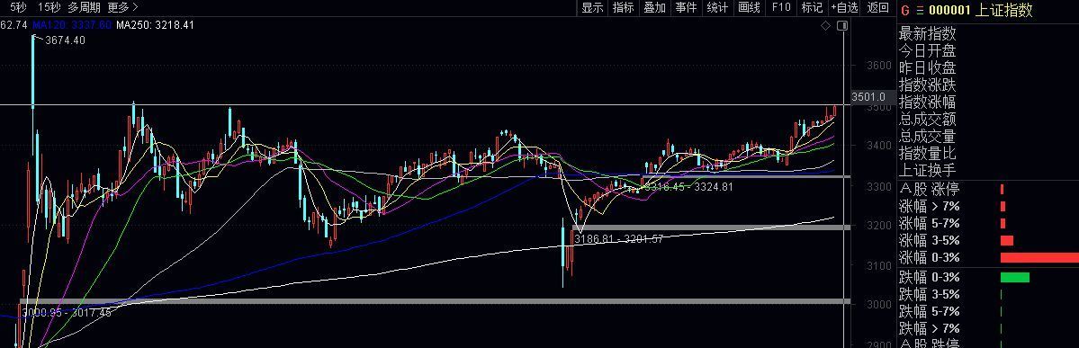Toggle the side panel icon beside diamond

coord(842,25)
